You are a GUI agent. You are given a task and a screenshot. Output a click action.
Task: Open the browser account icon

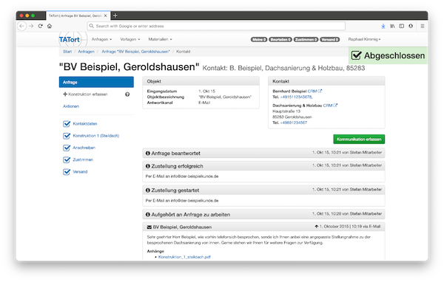411,26
